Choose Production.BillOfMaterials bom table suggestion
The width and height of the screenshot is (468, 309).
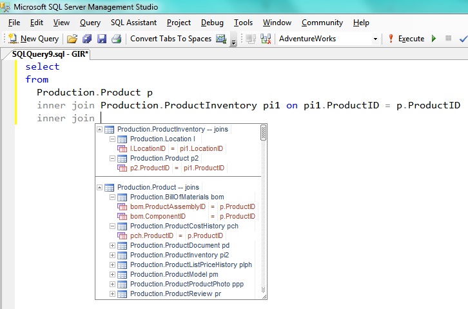coord(177,197)
